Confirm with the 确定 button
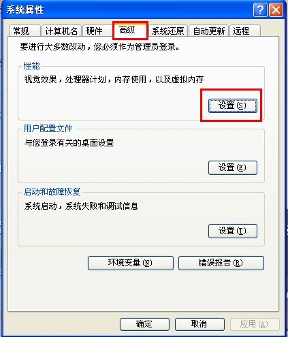 pos(144,324)
